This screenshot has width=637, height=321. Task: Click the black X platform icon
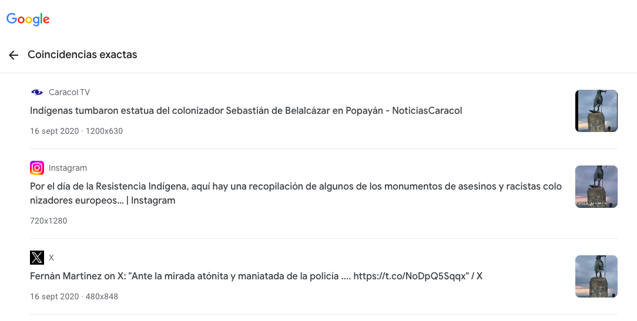click(37, 258)
